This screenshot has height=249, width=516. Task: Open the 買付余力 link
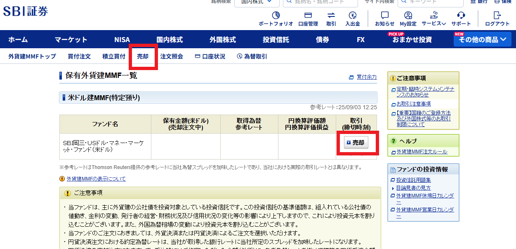(x=367, y=77)
